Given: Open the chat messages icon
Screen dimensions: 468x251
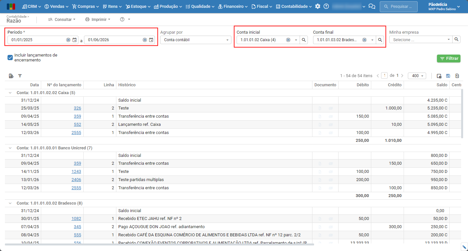Looking at the screenshot, I should (x=372, y=7).
